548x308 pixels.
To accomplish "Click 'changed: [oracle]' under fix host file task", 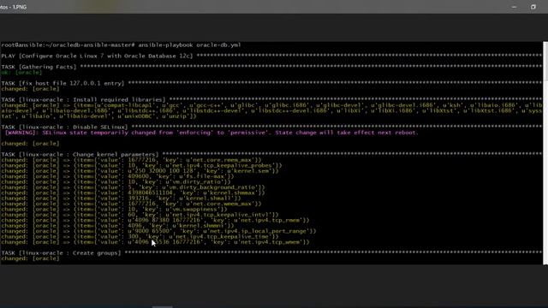I will pyautogui.click(x=30, y=89).
